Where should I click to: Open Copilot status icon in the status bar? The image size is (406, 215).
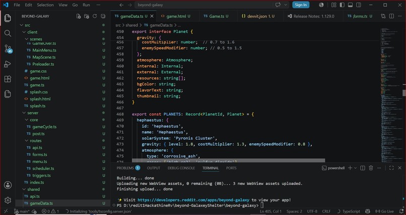coord(368,211)
